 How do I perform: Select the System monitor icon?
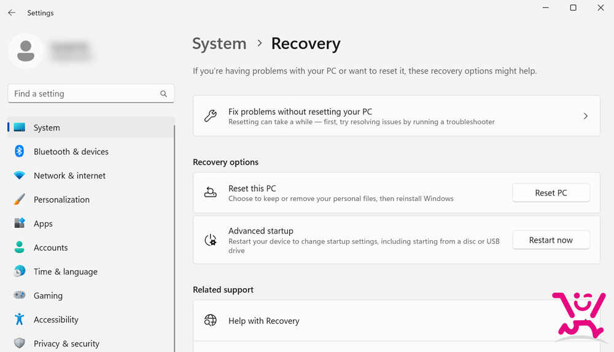point(19,127)
